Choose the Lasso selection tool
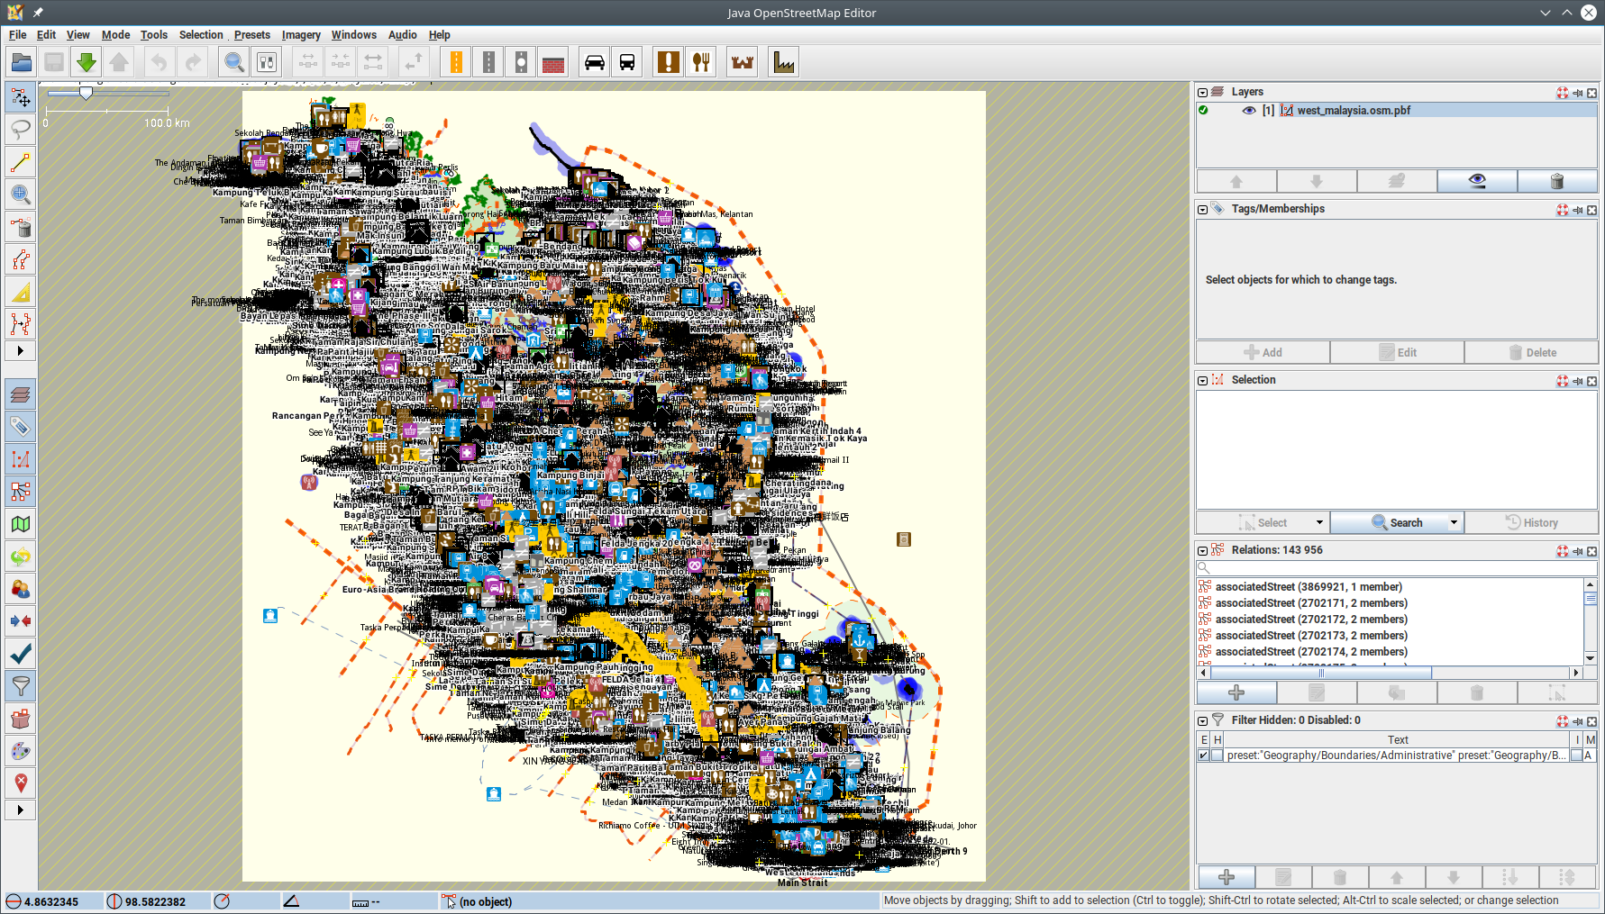Image resolution: width=1605 pixels, height=914 pixels. tap(21, 130)
